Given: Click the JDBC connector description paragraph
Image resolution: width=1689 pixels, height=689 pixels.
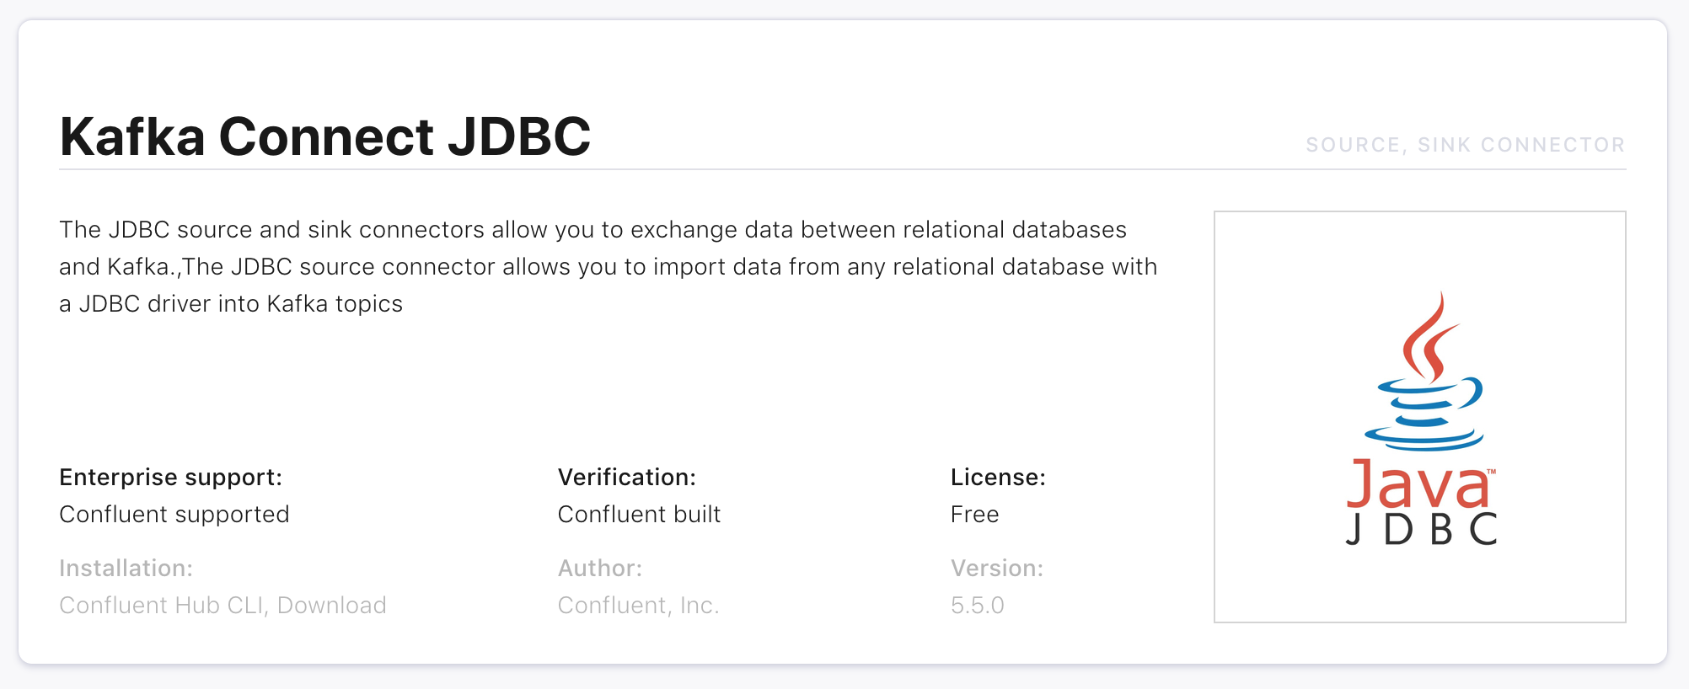Looking at the screenshot, I should pyautogui.click(x=609, y=267).
